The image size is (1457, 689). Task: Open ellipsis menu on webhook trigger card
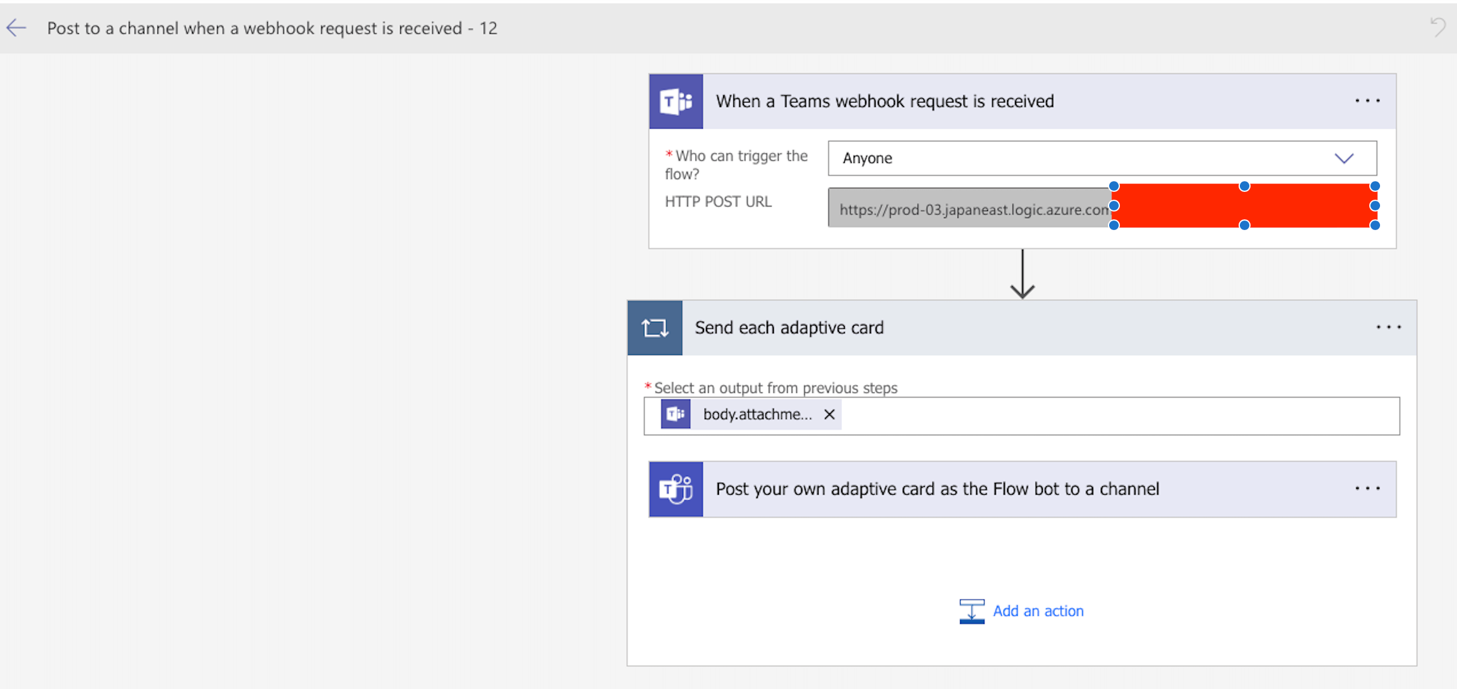tap(1367, 101)
